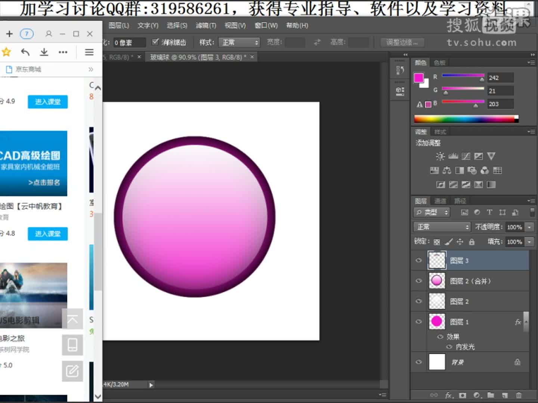This screenshot has height=403, width=538.
Task: Add a Curves adjustment layer
Action: (466, 156)
